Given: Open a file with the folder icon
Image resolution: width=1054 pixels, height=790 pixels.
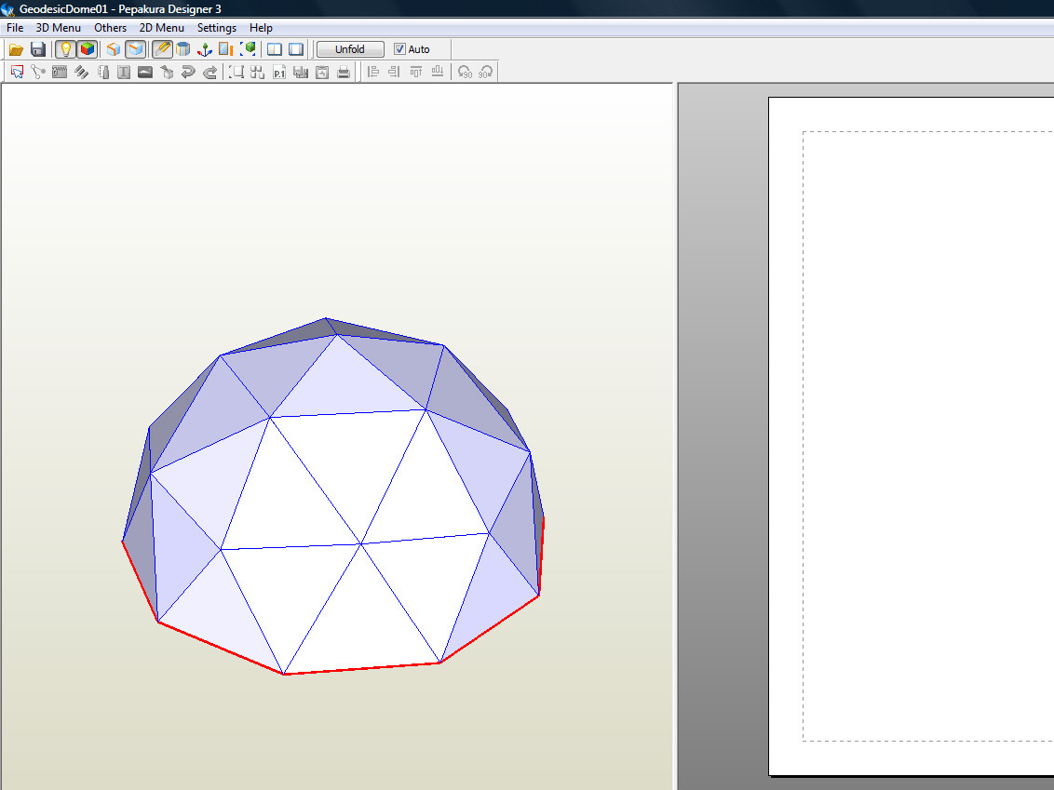Looking at the screenshot, I should tap(16, 49).
